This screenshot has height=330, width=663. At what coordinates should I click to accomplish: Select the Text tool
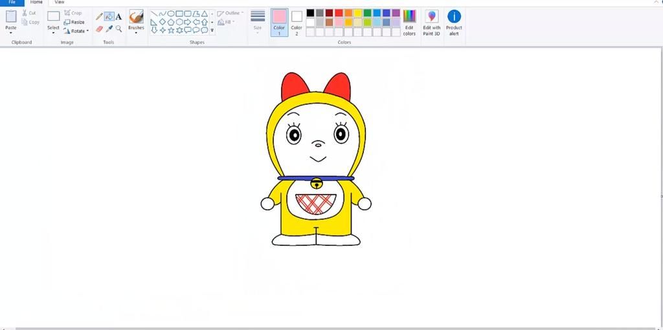(x=119, y=16)
